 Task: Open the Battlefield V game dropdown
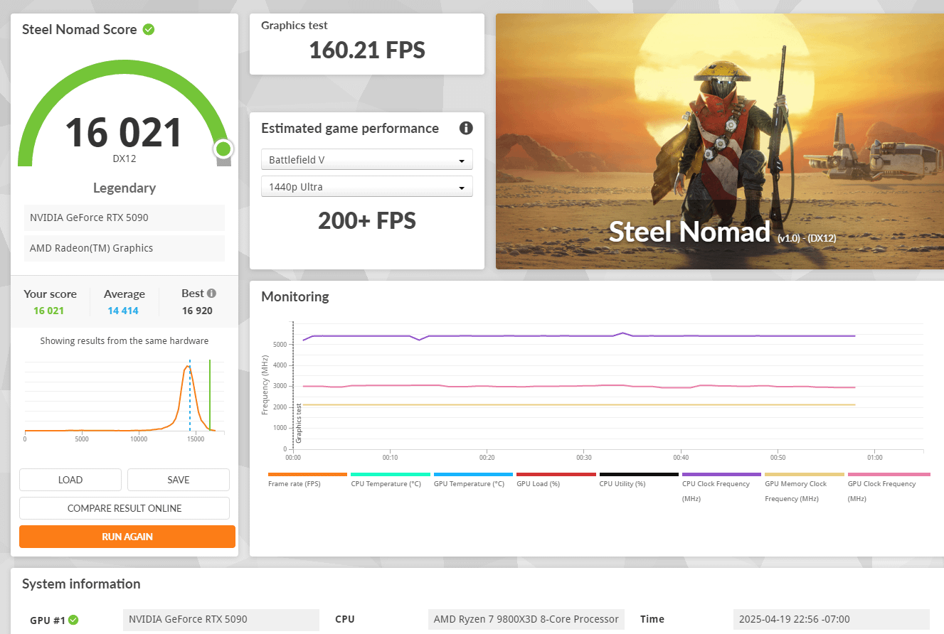tap(367, 160)
